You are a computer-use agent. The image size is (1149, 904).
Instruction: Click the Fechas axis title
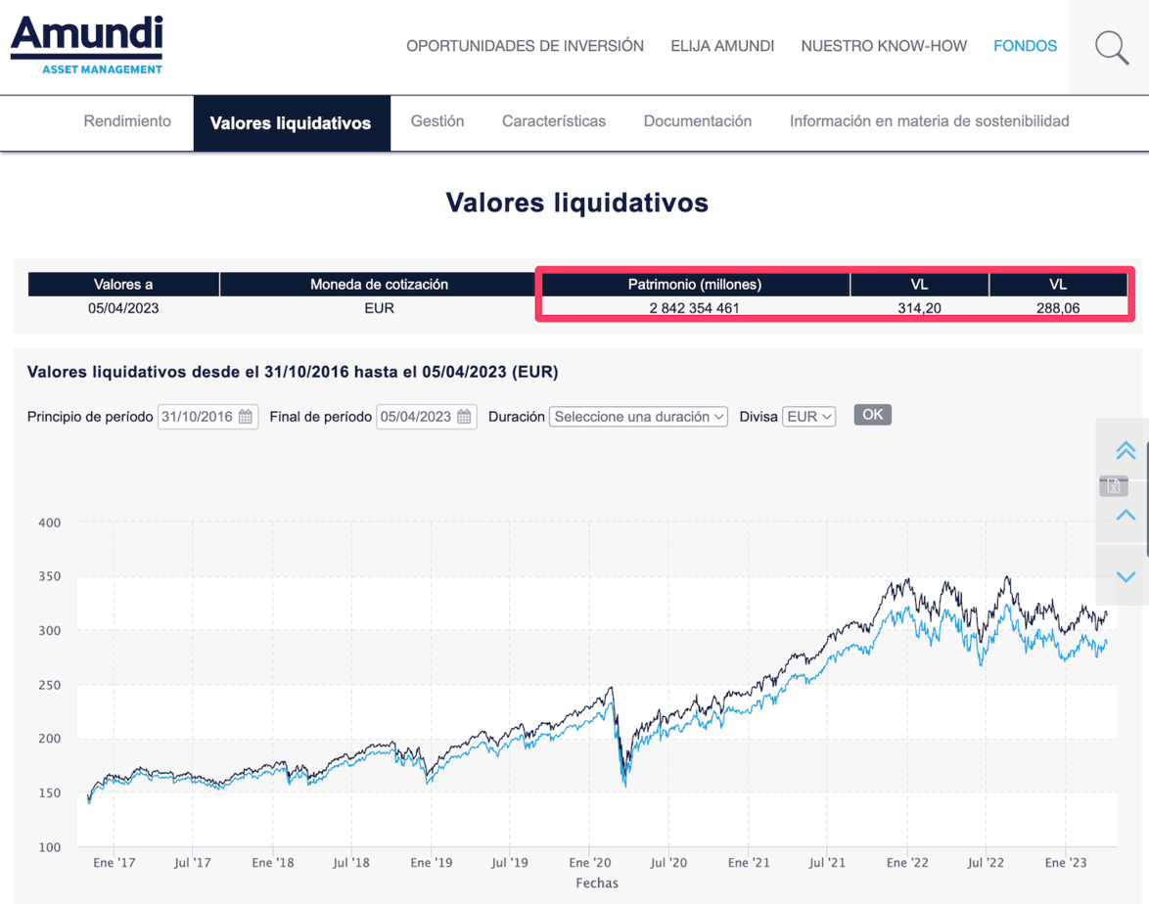(596, 883)
